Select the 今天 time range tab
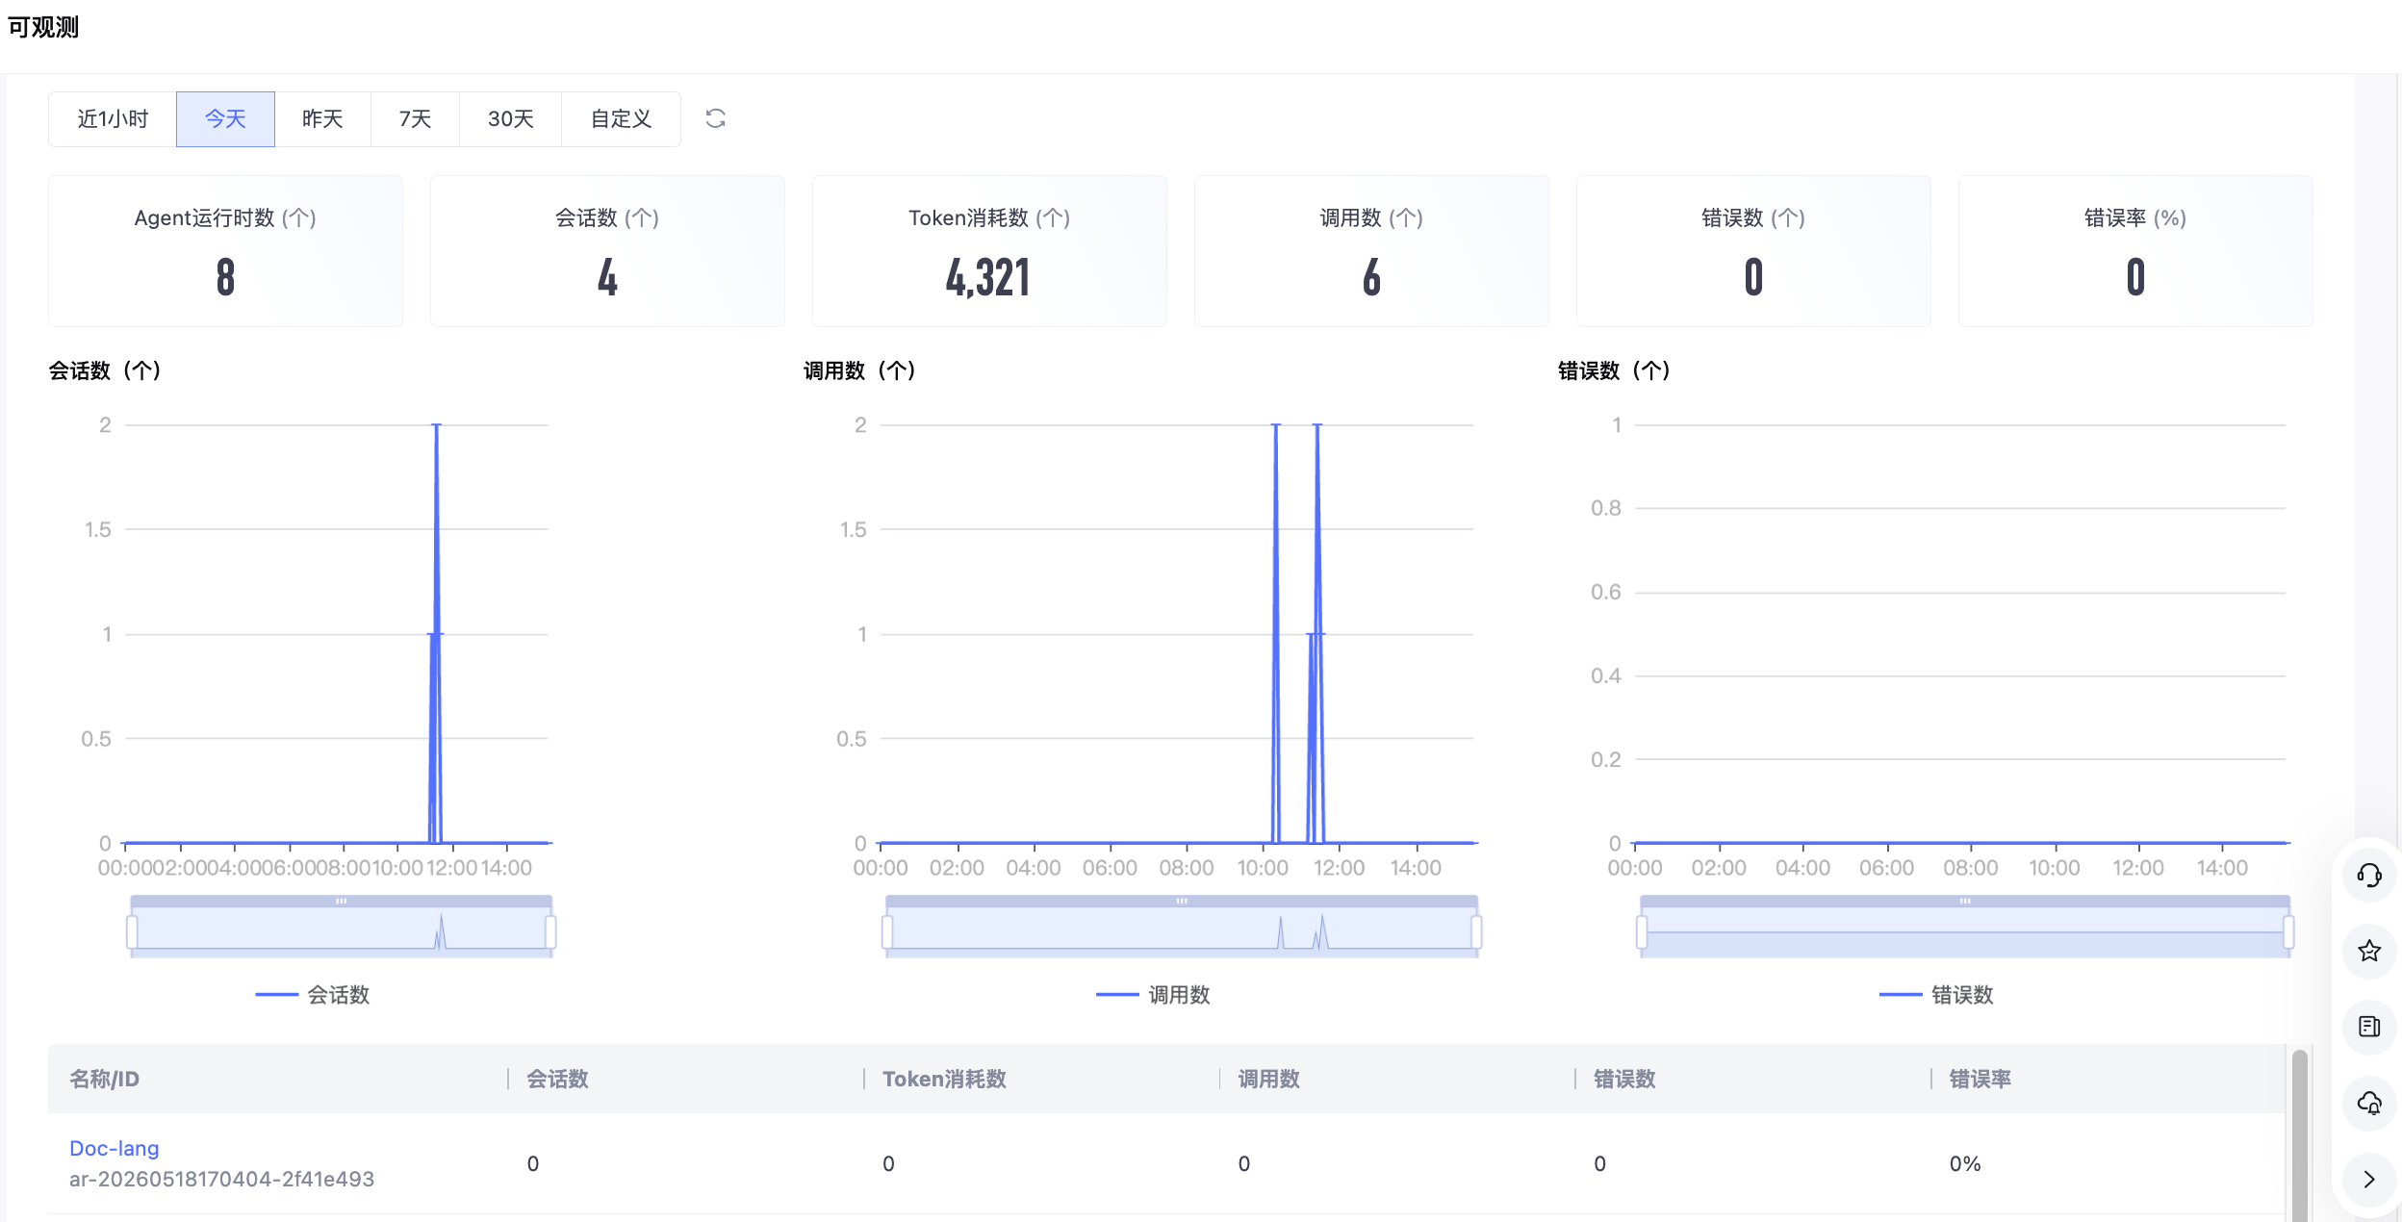 coord(225,119)
